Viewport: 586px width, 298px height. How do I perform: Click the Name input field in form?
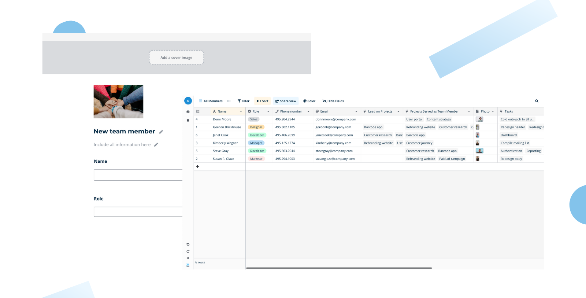click(x=138, y=175)
